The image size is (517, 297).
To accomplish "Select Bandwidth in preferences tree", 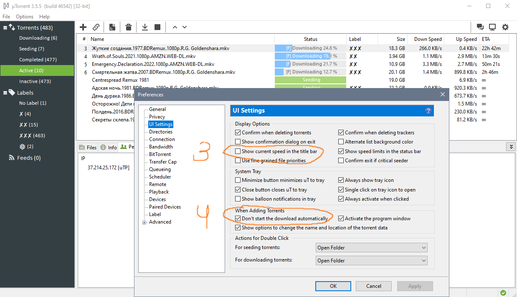I will [x=161, y=147].
